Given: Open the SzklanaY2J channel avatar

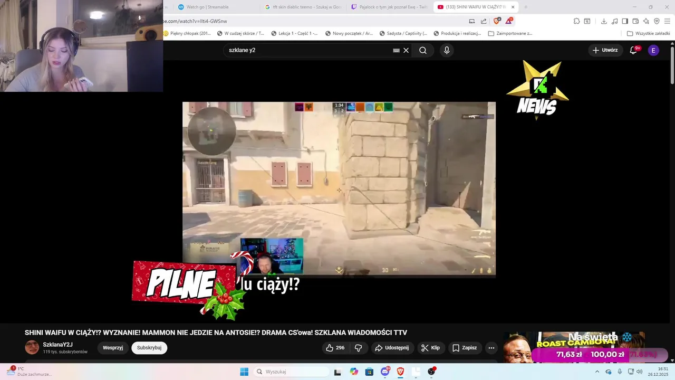Looking at the screenshot, I should pos(32,347).
